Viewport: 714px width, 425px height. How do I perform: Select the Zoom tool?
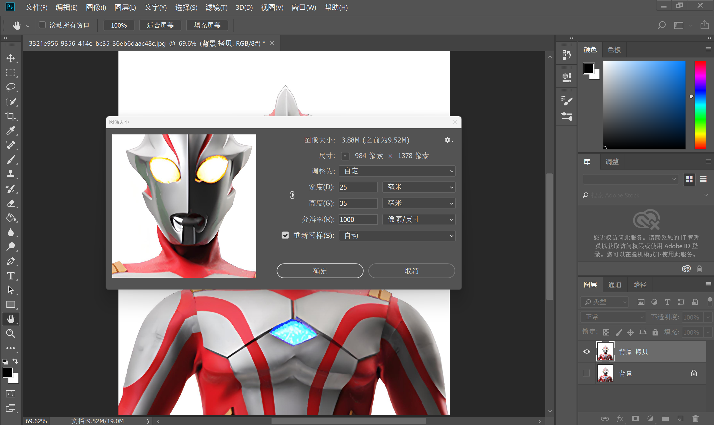[x=11, y=334]
